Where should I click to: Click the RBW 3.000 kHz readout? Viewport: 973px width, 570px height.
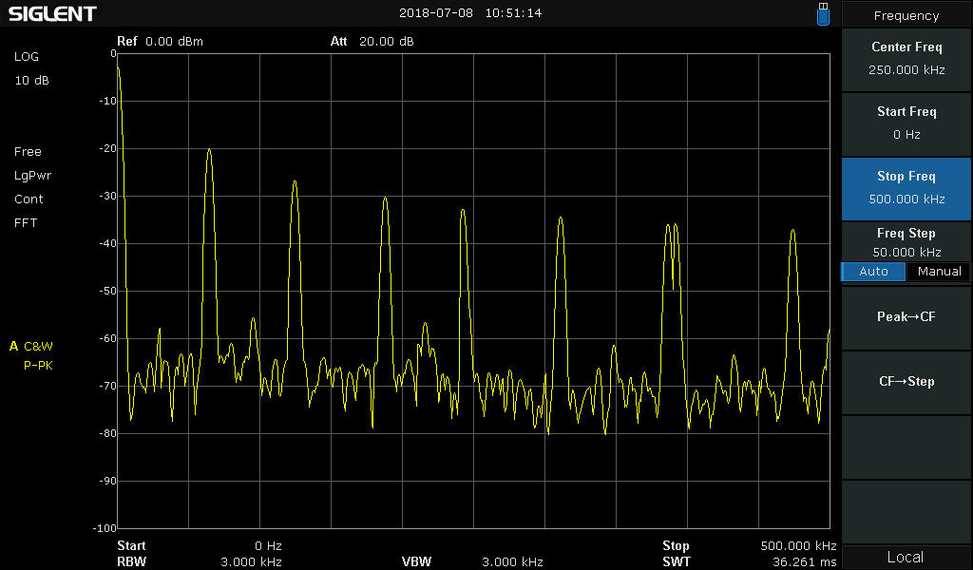tap(200, 561)
